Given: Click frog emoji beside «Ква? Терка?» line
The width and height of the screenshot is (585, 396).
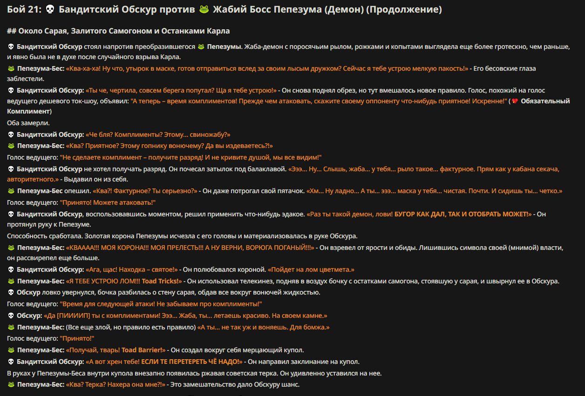Looking at the screenshot, I should point(11,384).
